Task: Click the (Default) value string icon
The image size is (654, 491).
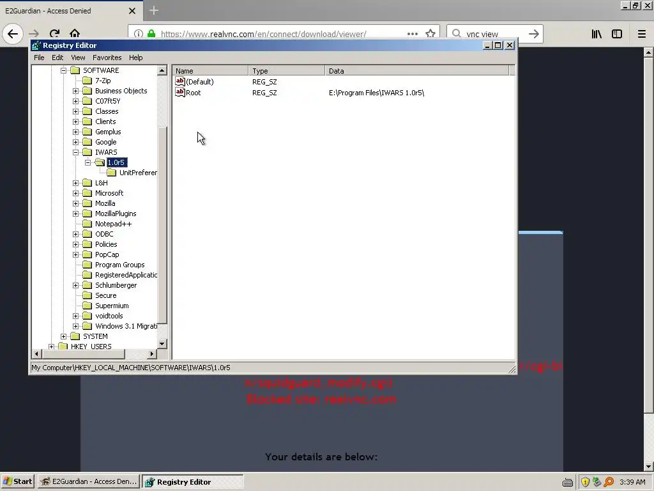Action: click(x=179, y=81)
